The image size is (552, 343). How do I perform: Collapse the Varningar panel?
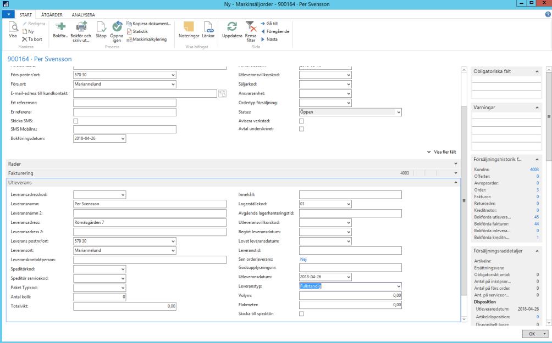[x=537, y=108]
